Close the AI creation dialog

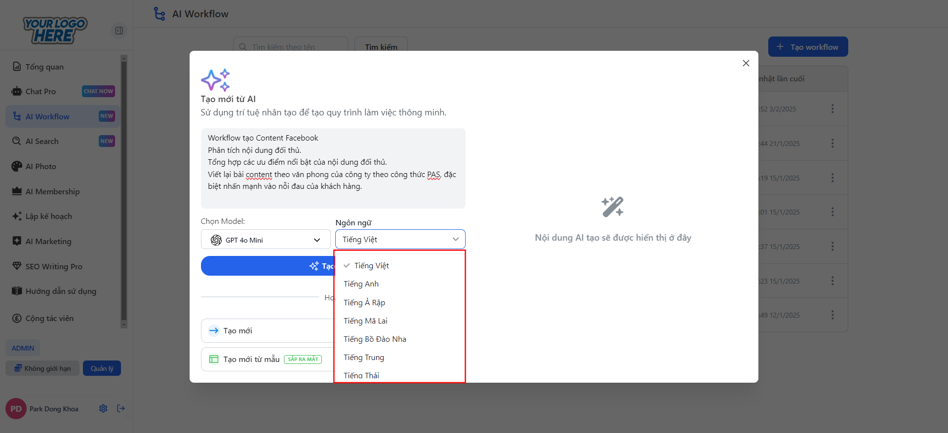pyautogui.click(x=746, y=63)
